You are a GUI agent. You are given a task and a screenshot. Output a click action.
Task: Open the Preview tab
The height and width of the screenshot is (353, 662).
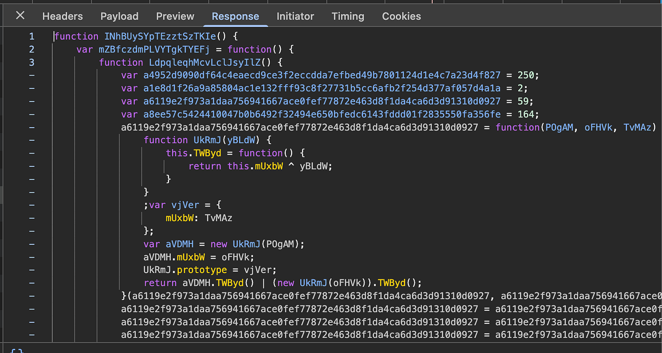(x=175, y=16)
